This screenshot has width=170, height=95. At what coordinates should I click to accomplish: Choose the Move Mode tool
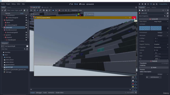(35, 10)
